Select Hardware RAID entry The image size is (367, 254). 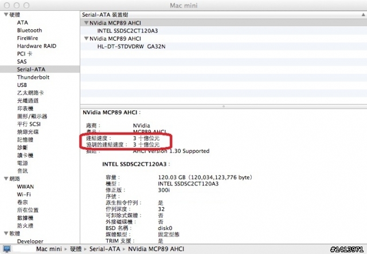37,46
